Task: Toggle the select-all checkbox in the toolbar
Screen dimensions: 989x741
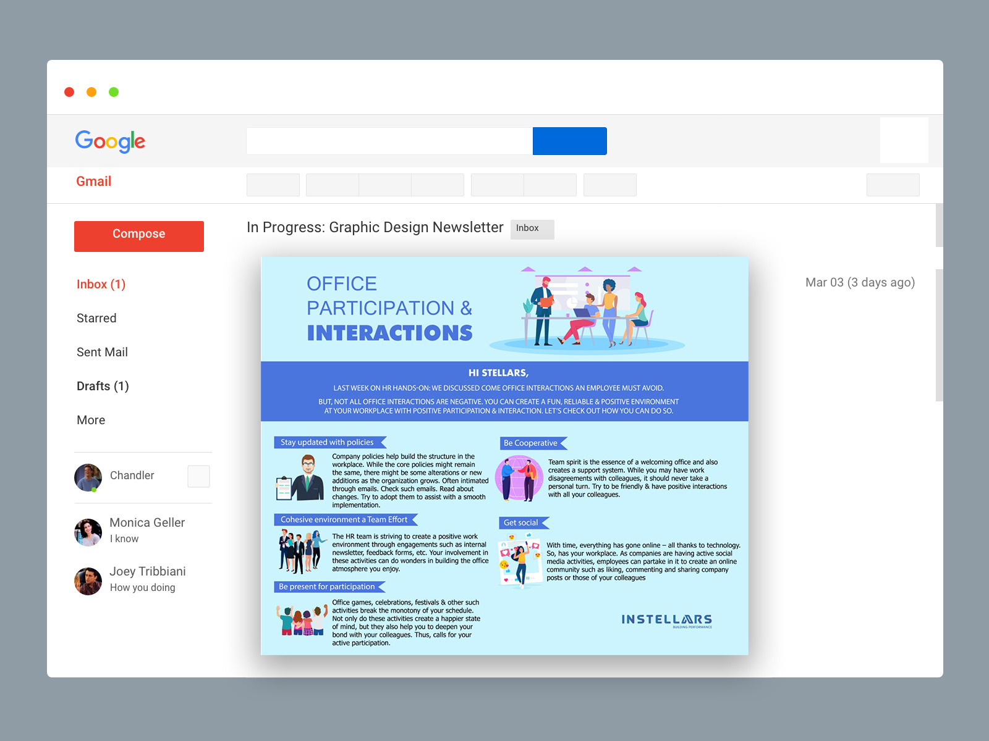Action: [x=273, y=185]
